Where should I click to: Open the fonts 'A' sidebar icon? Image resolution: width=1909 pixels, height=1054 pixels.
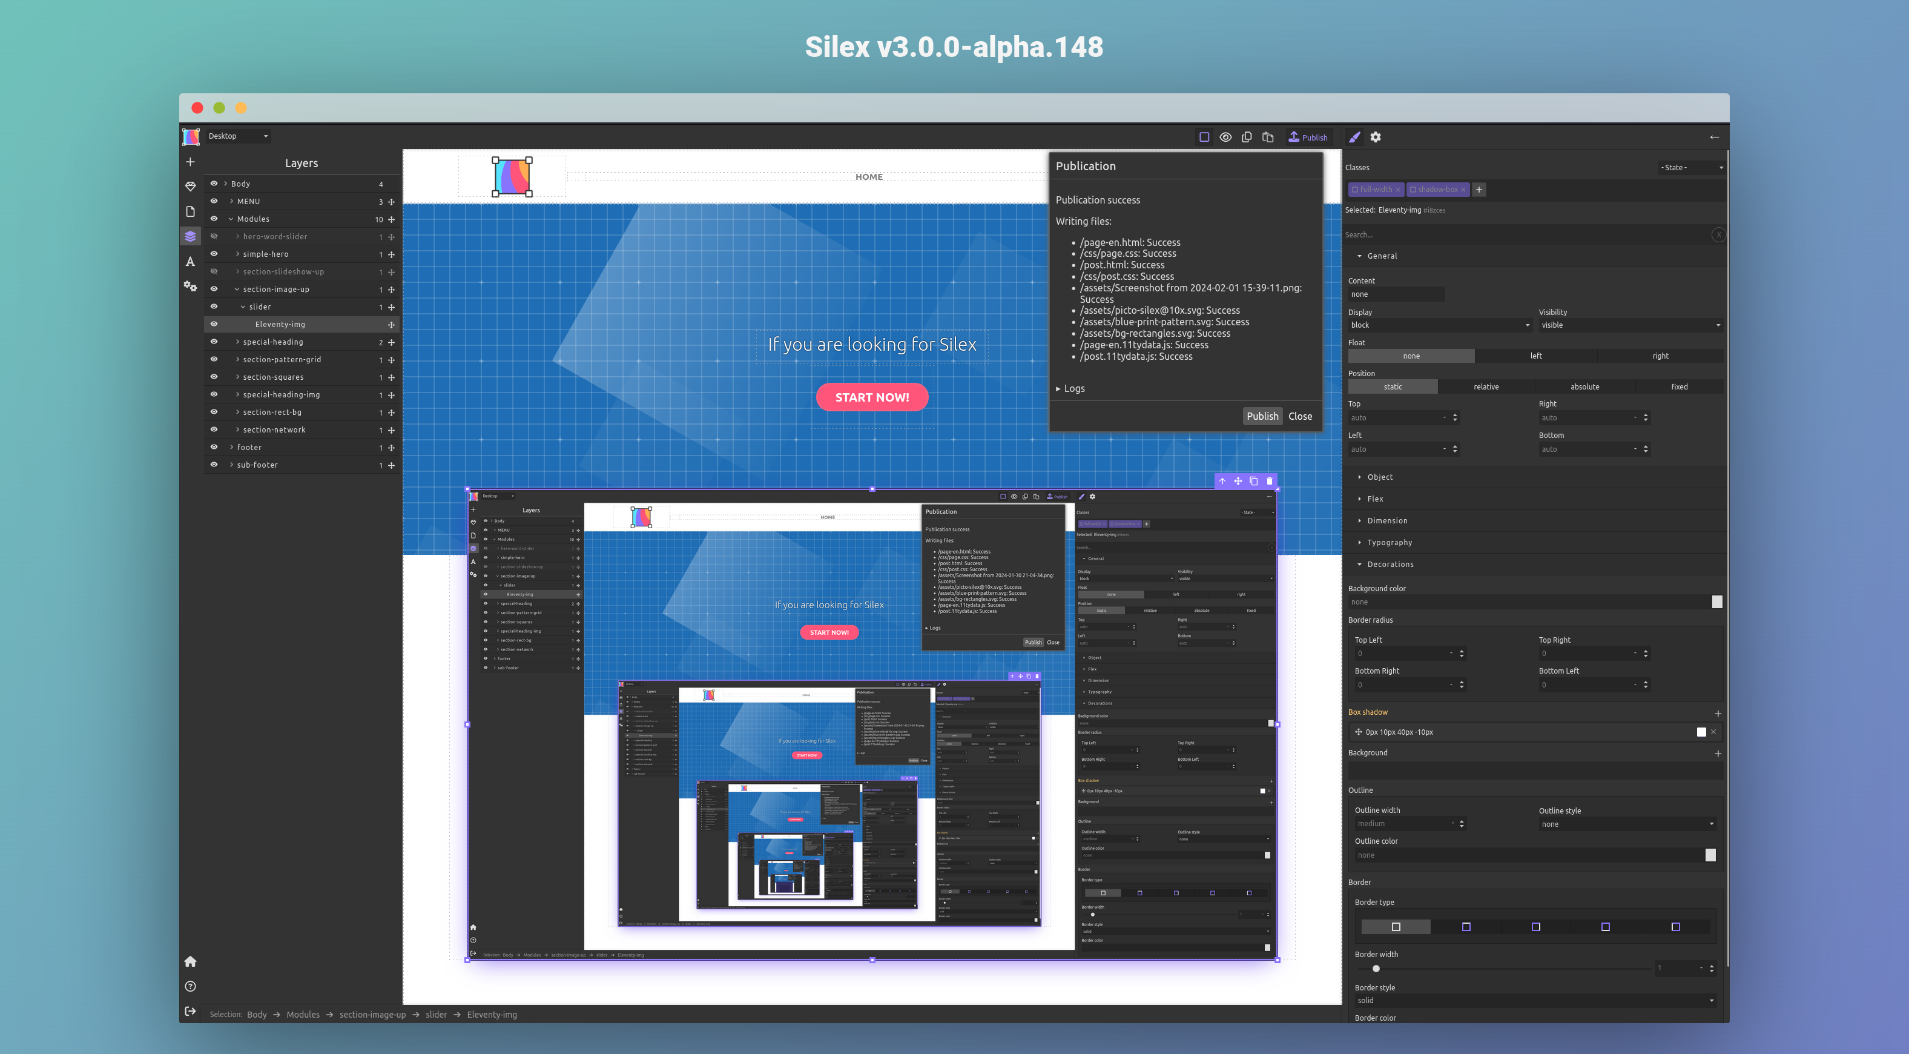(x=191, y=261)
